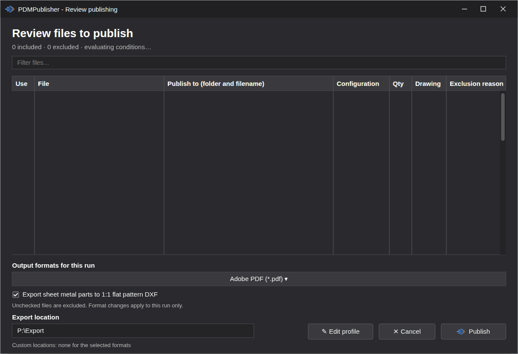The image size is (518, 354).
Task: Click the Publish to column header
Action: [249, 83]
